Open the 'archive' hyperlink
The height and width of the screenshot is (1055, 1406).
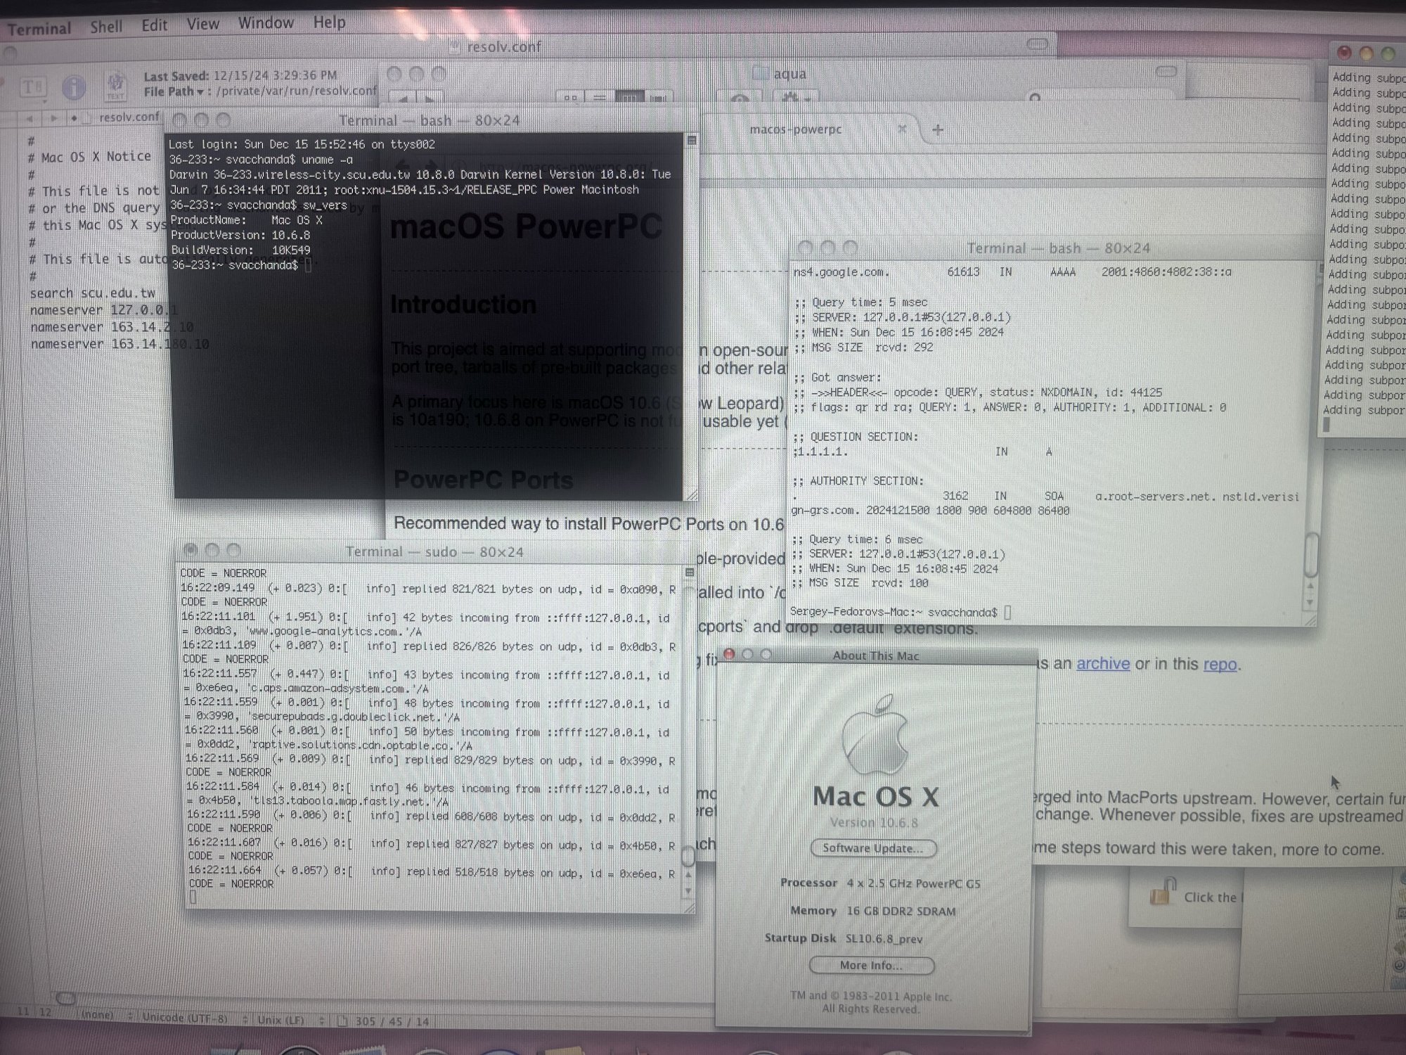coord(1102,663)
